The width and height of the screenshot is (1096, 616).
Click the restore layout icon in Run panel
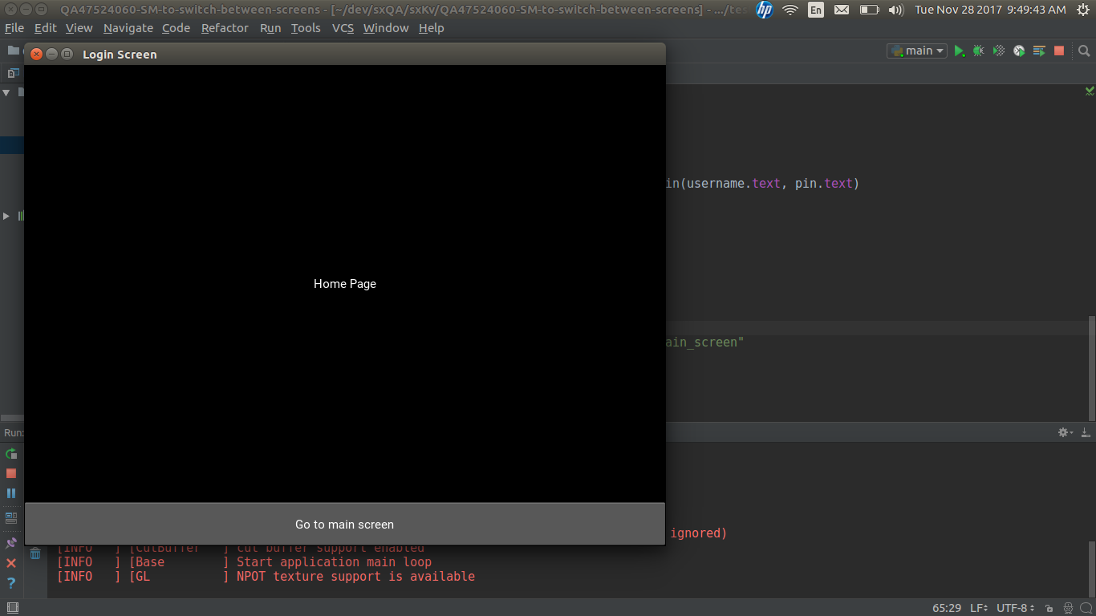(x=11, y=517)
